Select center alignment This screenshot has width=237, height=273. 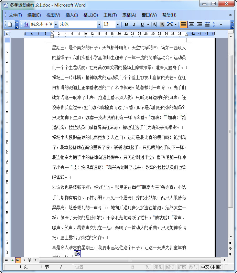(x=192, y=24)
